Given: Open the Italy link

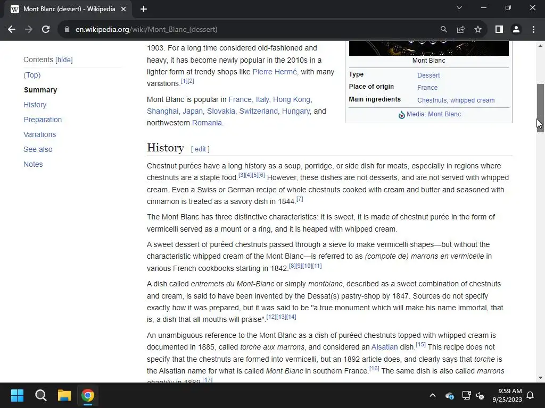Looking at the screenshot, I should (x=262, y=99).
